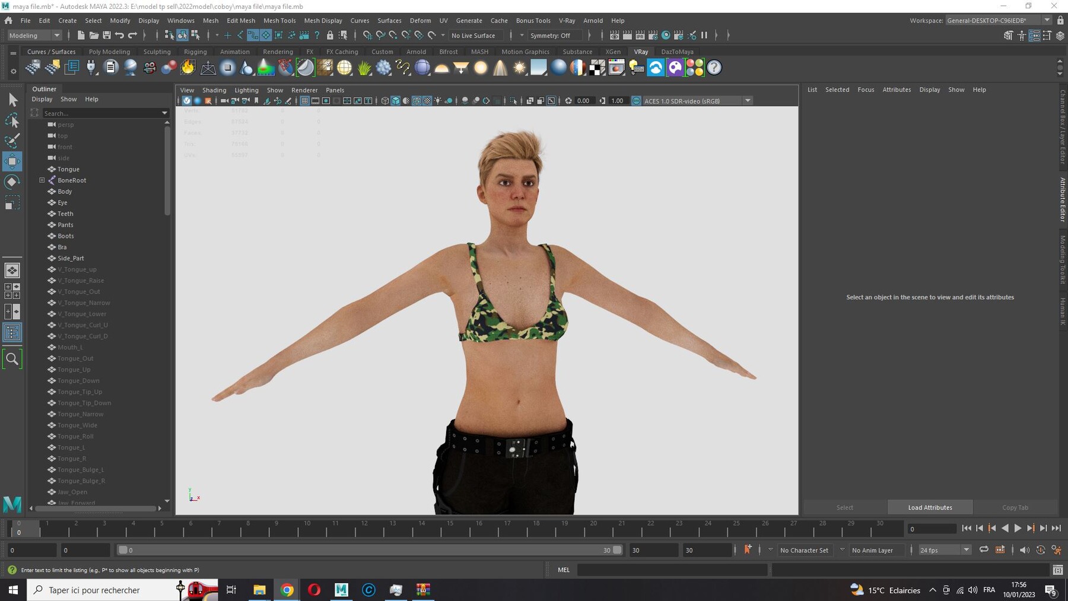The height and width of the screenshot is (601, 1068).
Task: Activate the Rotate tool
Action: point(12,182)
